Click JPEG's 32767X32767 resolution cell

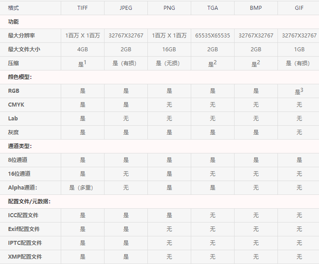coord(126,36)
